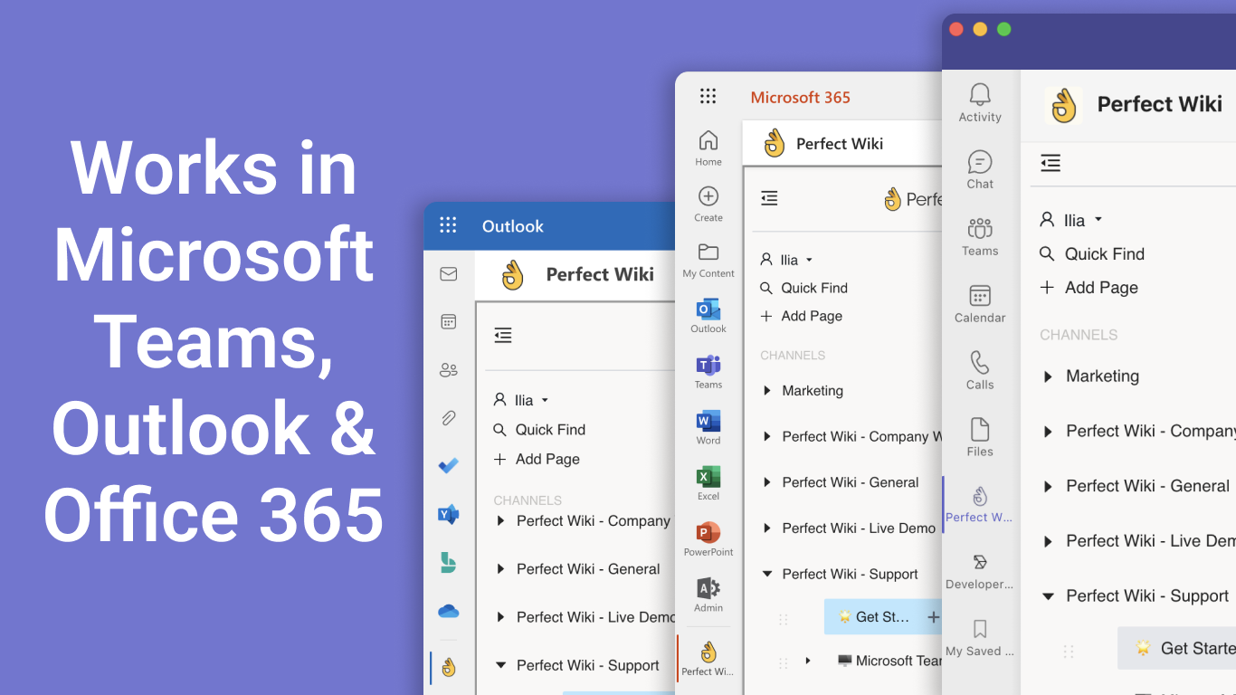Open Ilia user dropdown in Outlook window

[x=521, y=400]
